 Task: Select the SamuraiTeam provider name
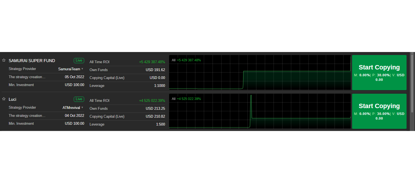tap(69, 69)
